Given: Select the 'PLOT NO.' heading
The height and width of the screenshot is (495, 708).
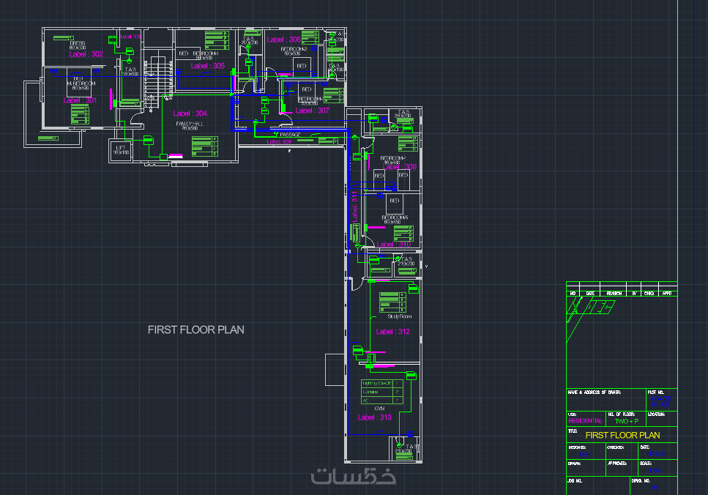Looking at the screenshot, I should 655,392.
